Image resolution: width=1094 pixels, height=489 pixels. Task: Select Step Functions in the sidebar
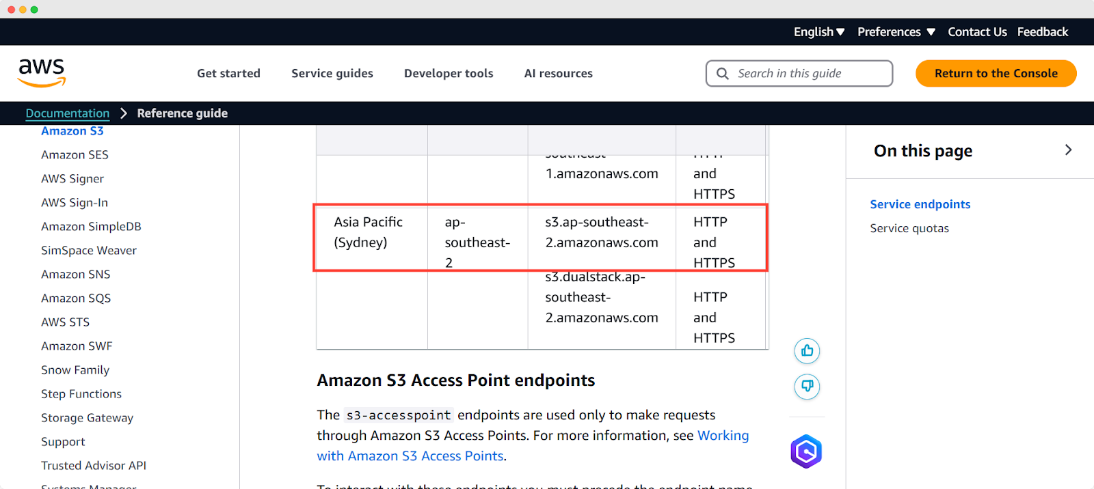pyautogui.click(x=81, y=393)
